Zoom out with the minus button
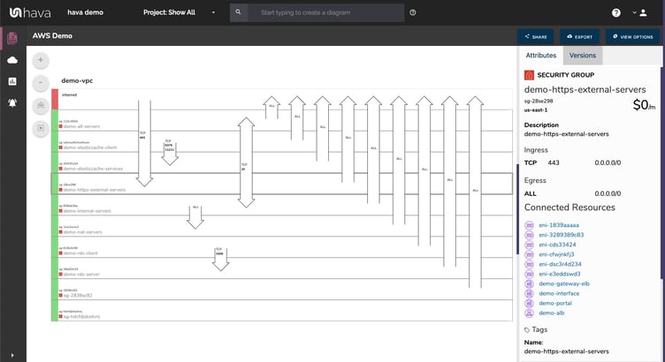 coord(41,83)
